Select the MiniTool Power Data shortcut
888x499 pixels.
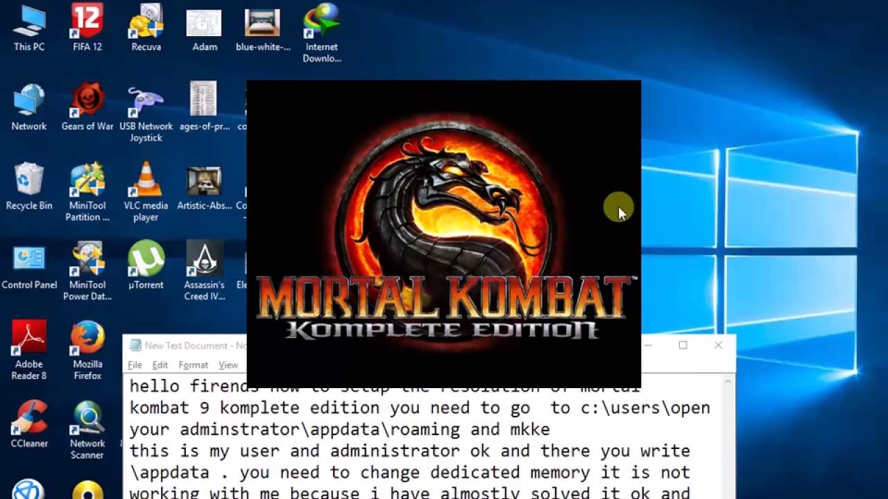87,271
